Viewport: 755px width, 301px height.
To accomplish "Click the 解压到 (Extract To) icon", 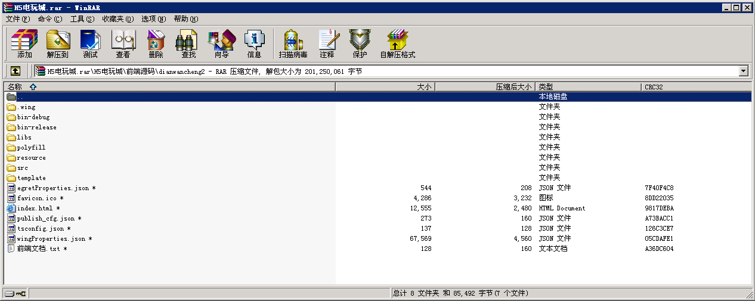I will click(58, 43).
